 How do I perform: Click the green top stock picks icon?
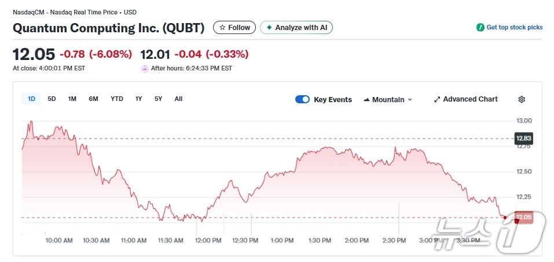pyautogui.click(x=480, y=27)
